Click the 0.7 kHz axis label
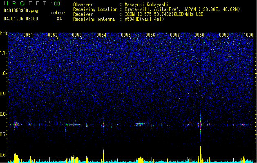 point(4,134)
